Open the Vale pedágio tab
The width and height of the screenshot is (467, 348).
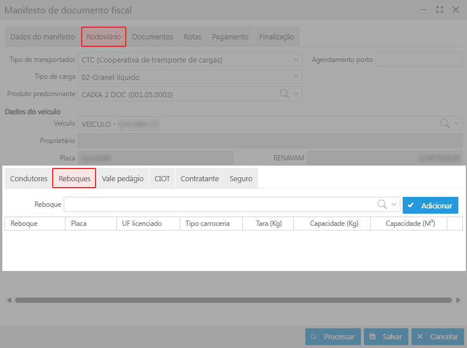(x=122, y=179)
